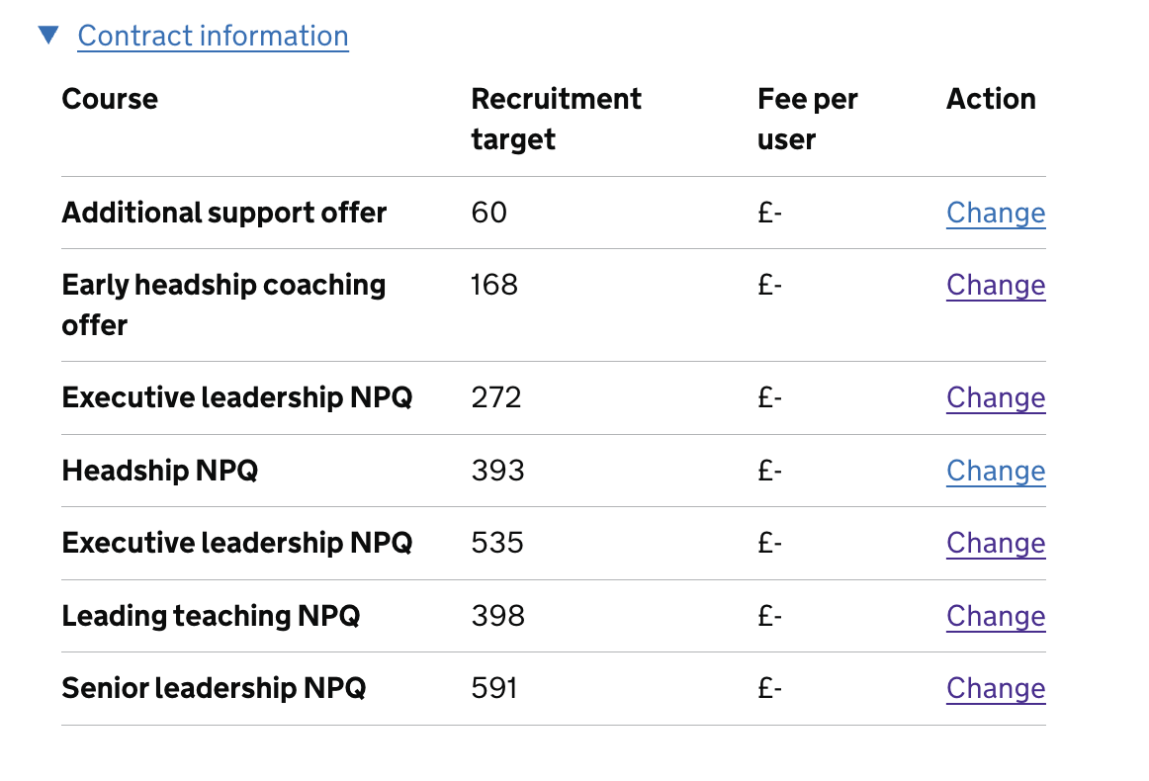Select the Course column header
1149x781 pixels.
point(110,99)
